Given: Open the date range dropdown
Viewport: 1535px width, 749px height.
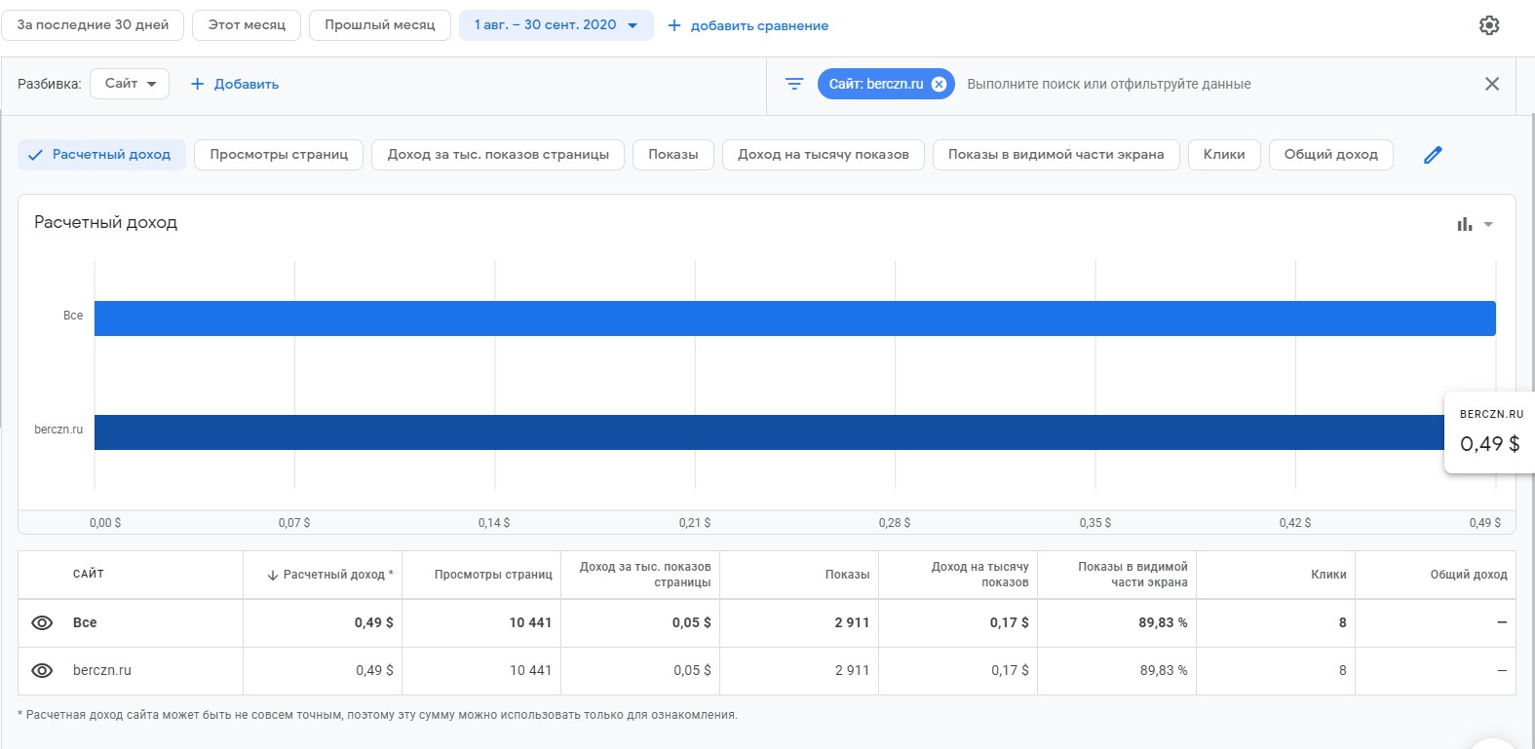Looking at the screenshot, I should pyautogui.click(x=556, y=25).
